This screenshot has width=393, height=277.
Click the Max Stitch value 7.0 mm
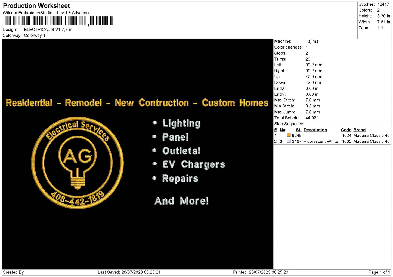(312, 100)
